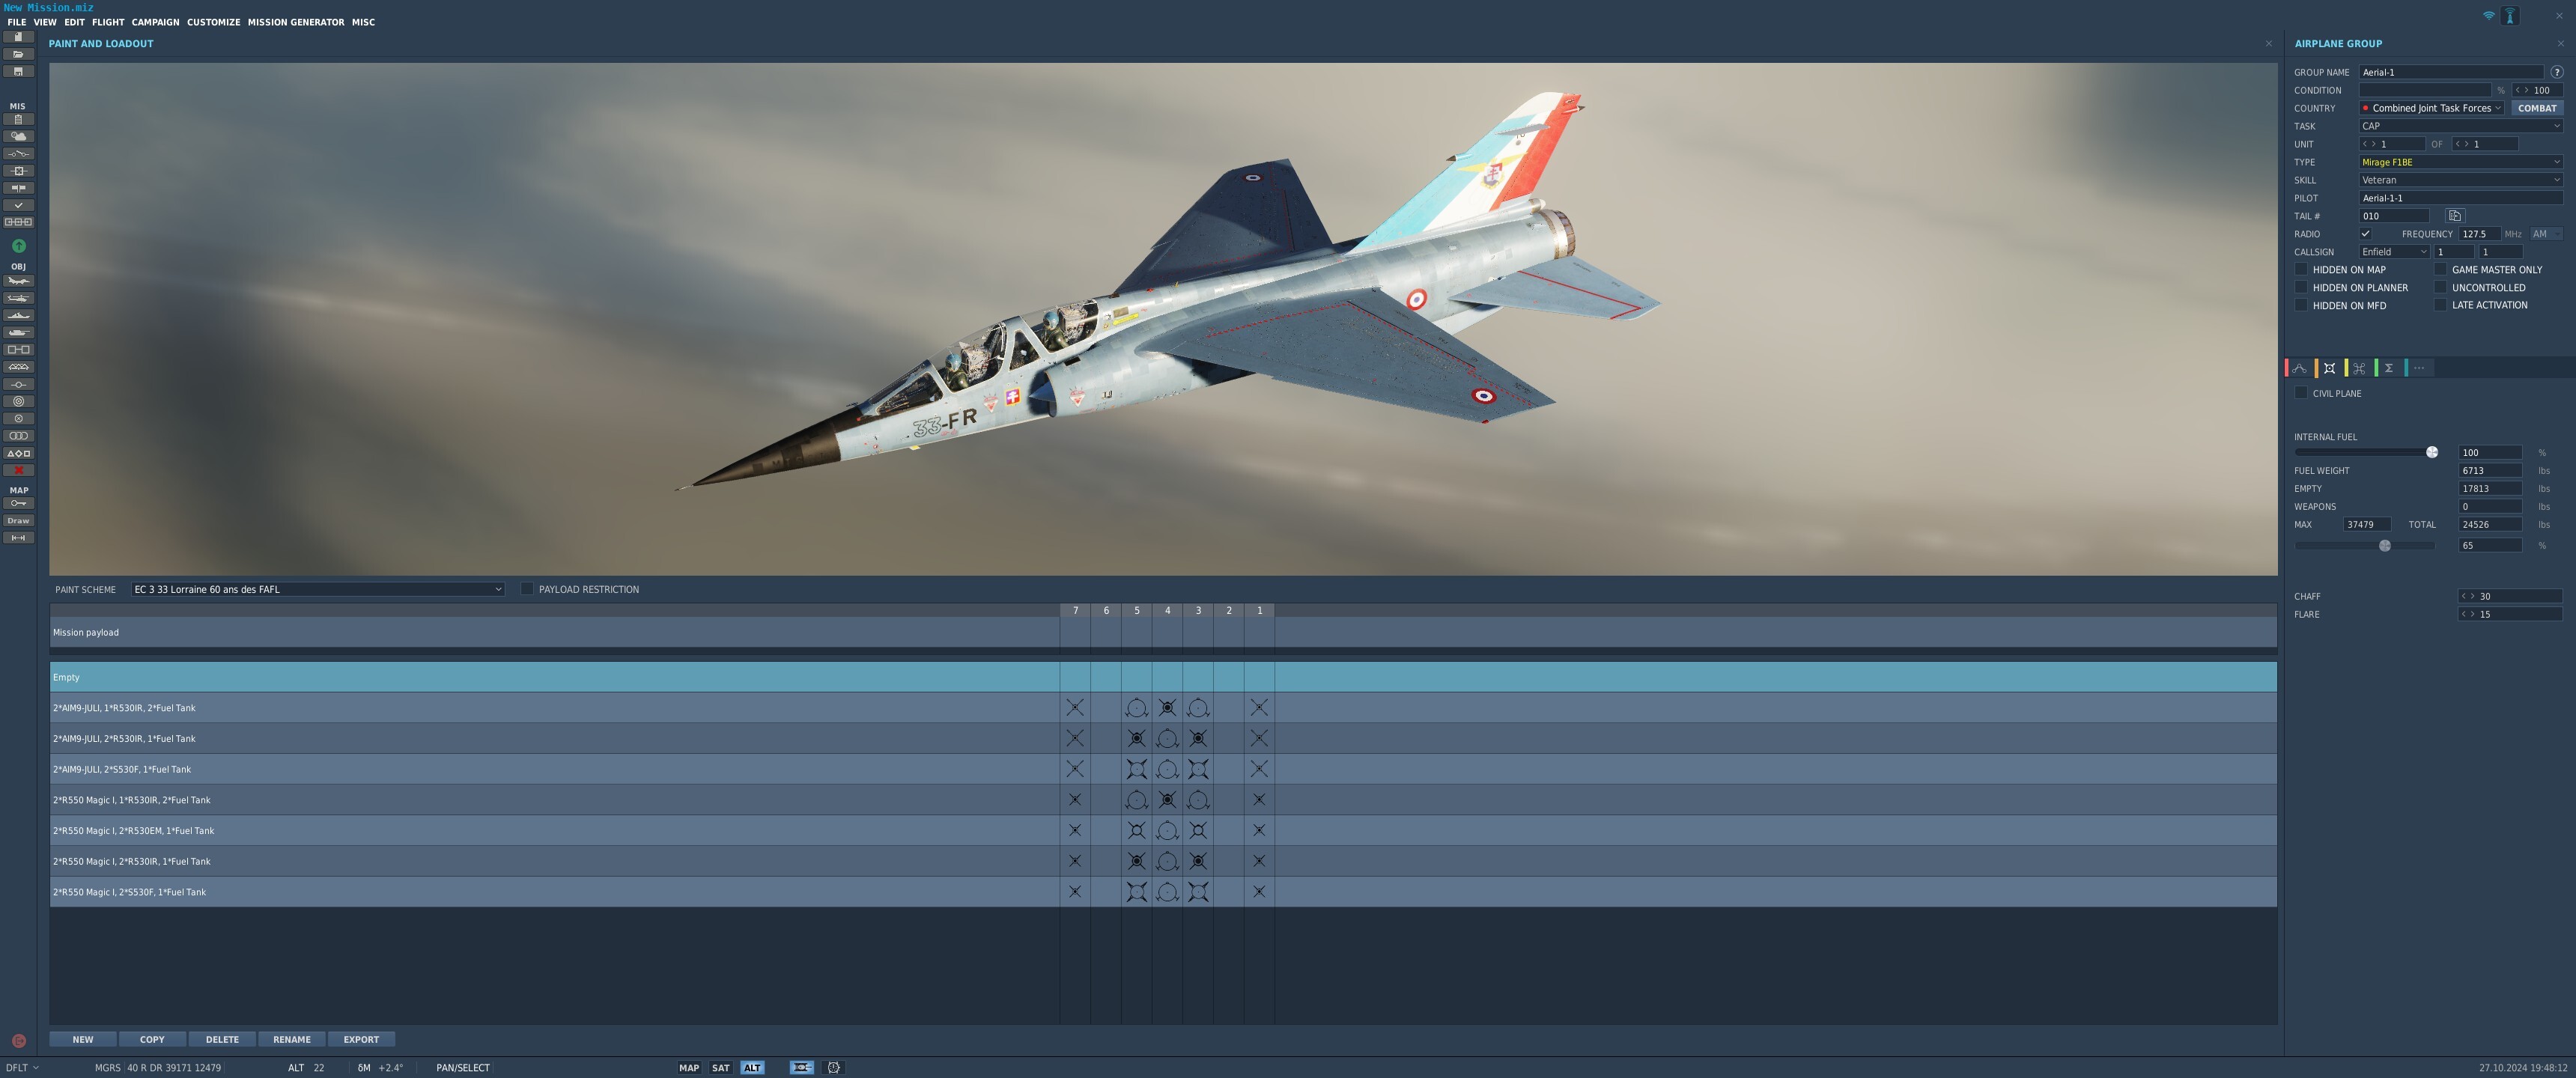This screenshot has height=1078, width=2576.
Task: Toggle the UNCONTROLLED checkbox
Action: click(x=2440, y=288)
